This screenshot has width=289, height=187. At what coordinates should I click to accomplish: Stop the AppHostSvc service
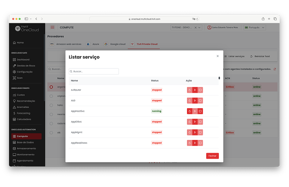click(x=200, y=111)
